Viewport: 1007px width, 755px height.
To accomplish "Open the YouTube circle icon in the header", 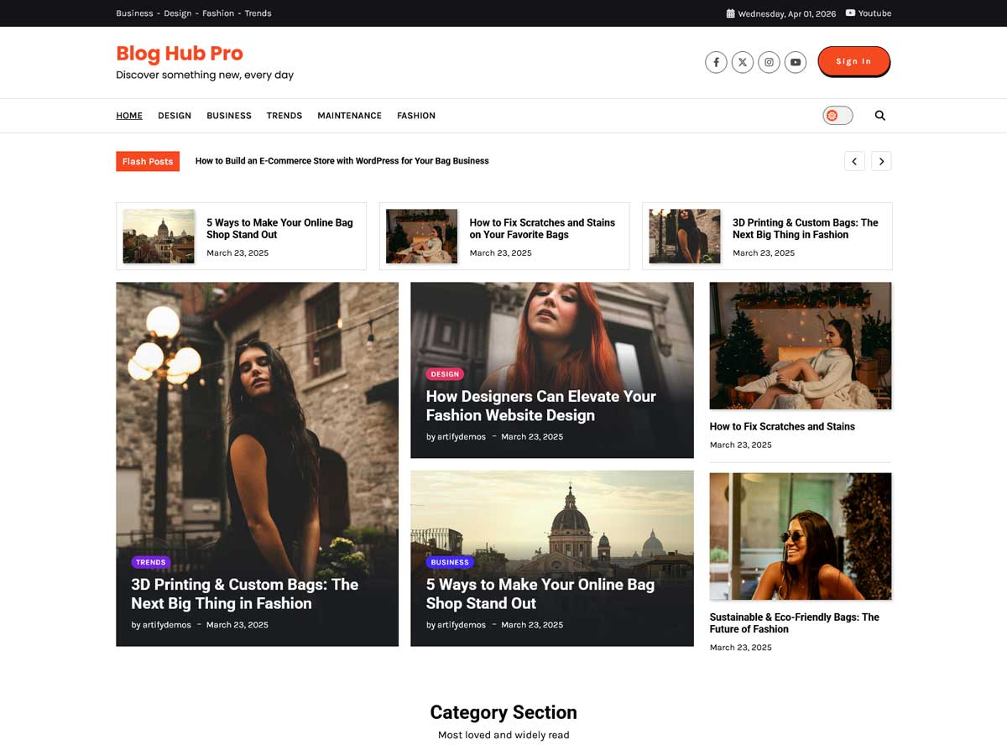I will 796,62.
